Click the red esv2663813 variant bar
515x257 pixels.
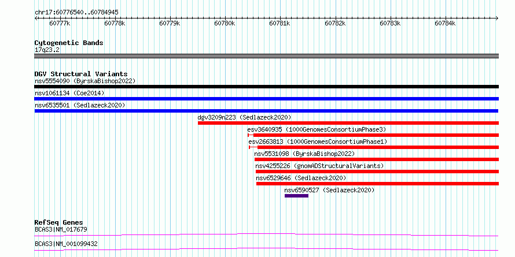374,147
